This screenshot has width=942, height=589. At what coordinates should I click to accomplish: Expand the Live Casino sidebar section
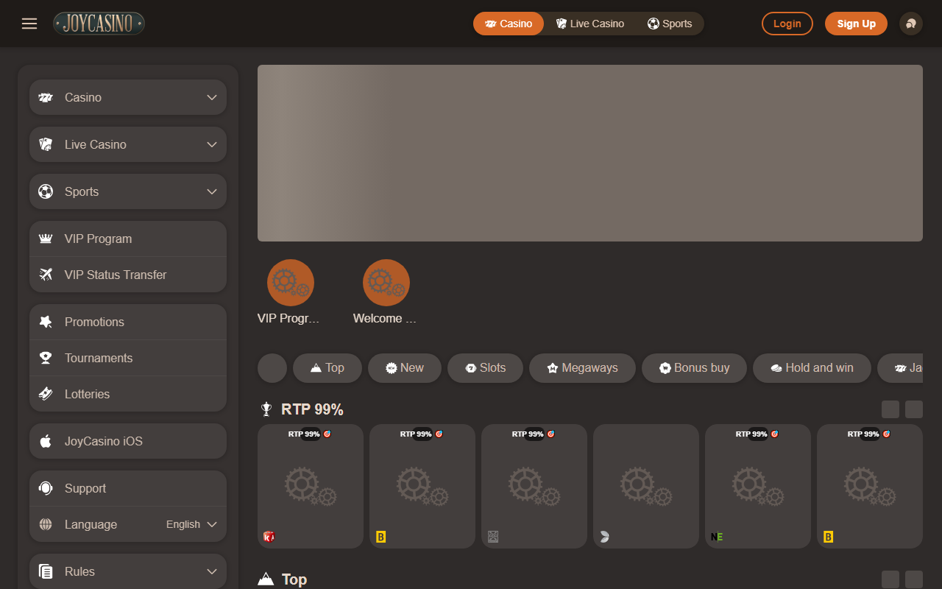(128, 144)
